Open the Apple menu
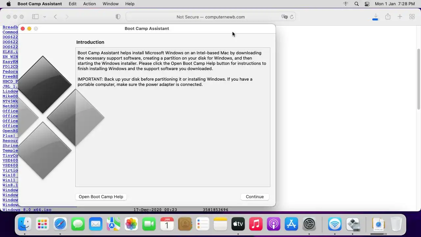The image size is (421, 237). pos(9,4)
